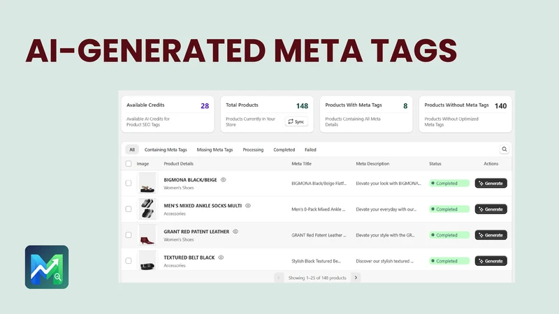The image size is (559, 314).
Task: Check the TEXTURED BELT BLACK checkbox
Action: [129, 260]
